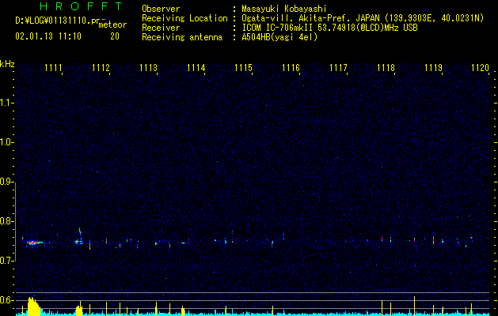Image resolution: width=498 pixels, height=316 pixels.
Task: Click the 1.0 kHz frequency label
Action: click(x=6, y=142)
